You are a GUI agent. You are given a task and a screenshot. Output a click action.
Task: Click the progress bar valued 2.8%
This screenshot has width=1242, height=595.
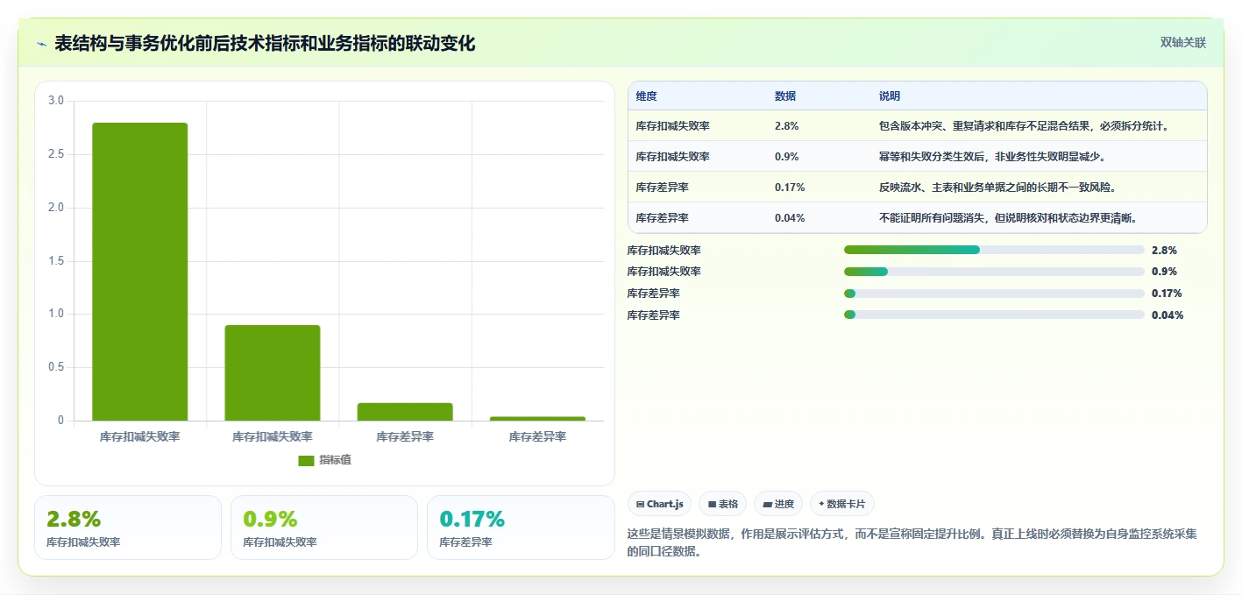coord(994,250)
